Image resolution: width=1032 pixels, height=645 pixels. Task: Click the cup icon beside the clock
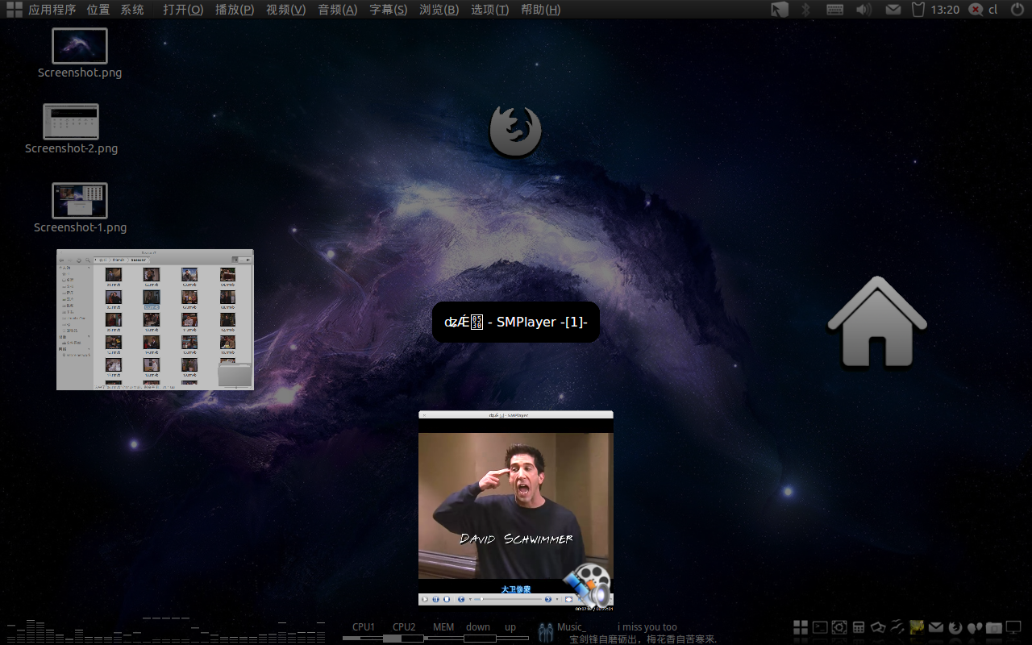(x=918, y=10)
